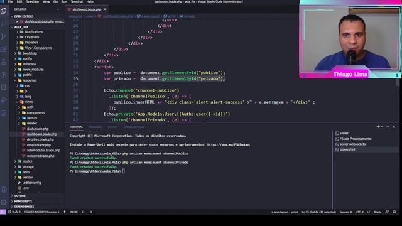Expand the Notifications folder
This screenshot has height=226, width=402.
(x=33, y=32)
